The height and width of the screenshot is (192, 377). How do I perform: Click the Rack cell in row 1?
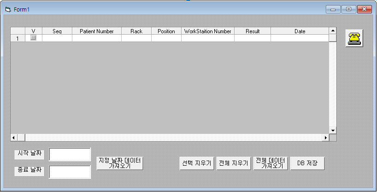point(136,38)
